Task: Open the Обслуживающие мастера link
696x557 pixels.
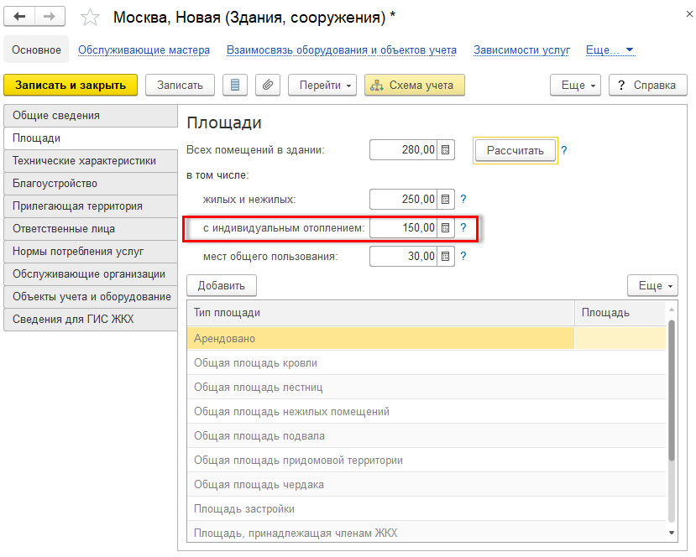Action: click(x=144, y=49)
